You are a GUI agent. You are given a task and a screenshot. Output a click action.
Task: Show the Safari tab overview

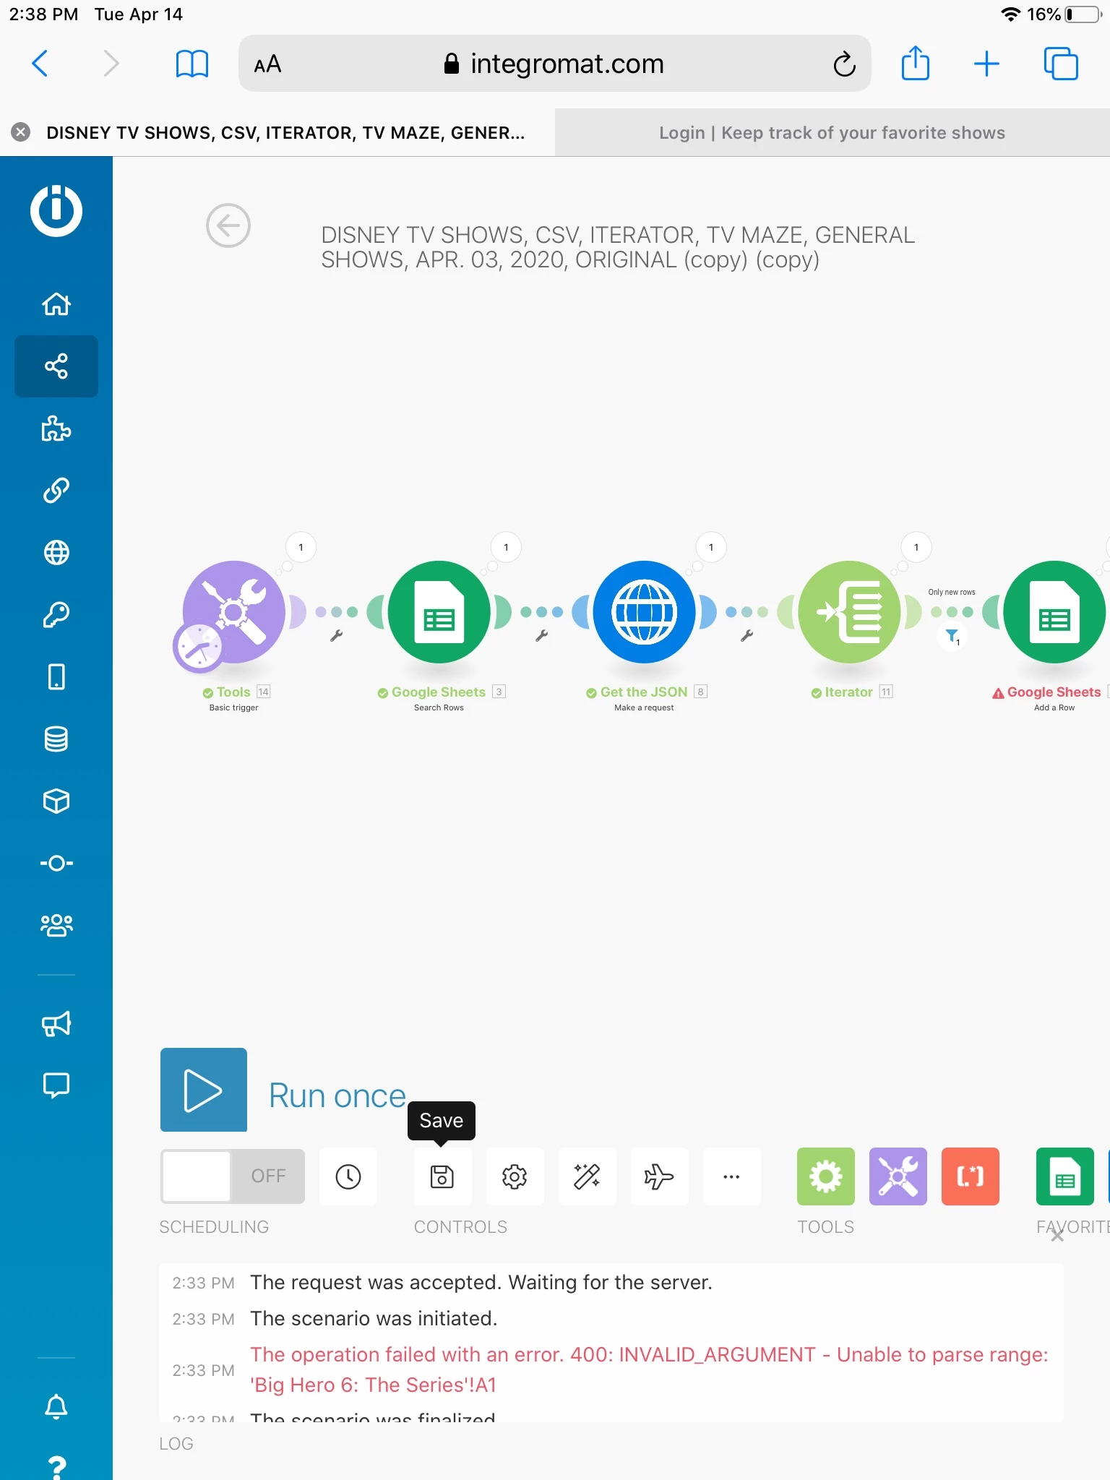point(1061,64)
